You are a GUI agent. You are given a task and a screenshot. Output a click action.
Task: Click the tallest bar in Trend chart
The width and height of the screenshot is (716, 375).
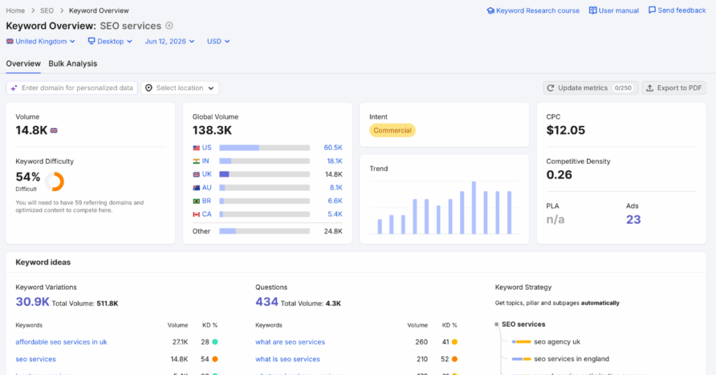[x=474, y=208]
